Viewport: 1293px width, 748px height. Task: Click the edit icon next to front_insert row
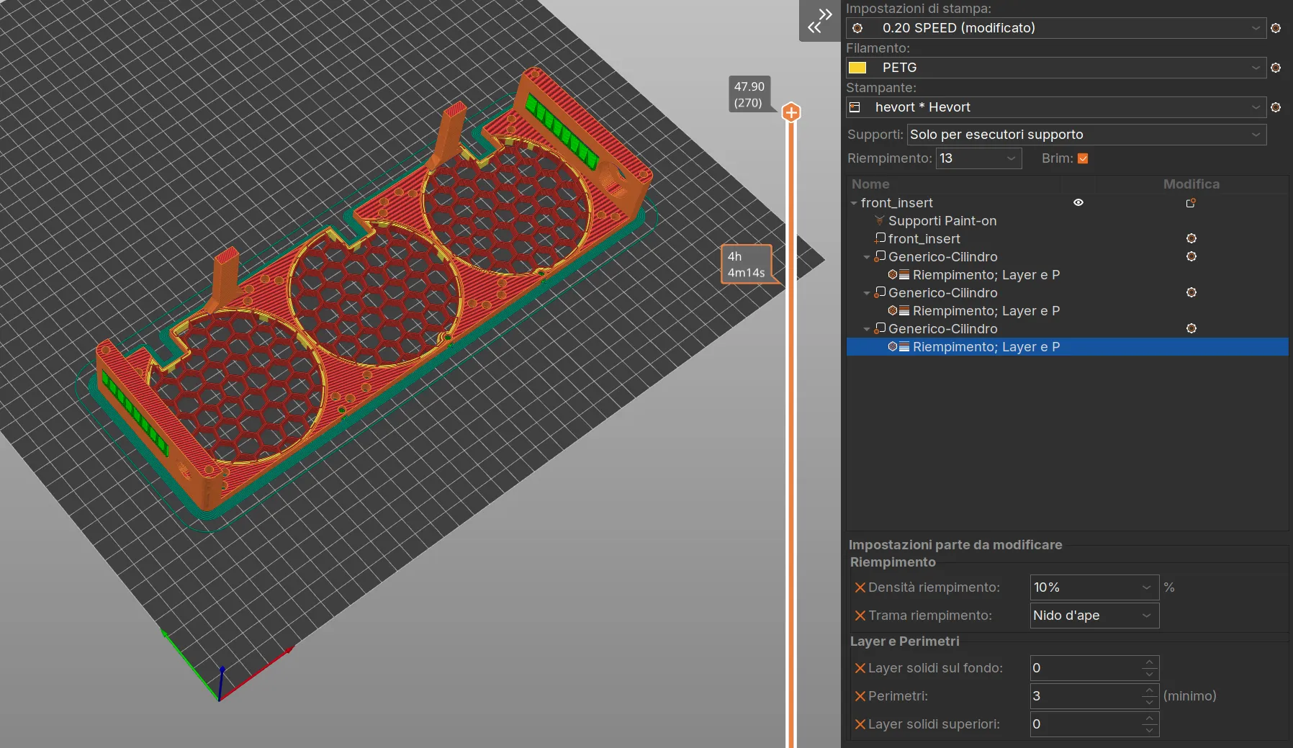coord(1191,203)
